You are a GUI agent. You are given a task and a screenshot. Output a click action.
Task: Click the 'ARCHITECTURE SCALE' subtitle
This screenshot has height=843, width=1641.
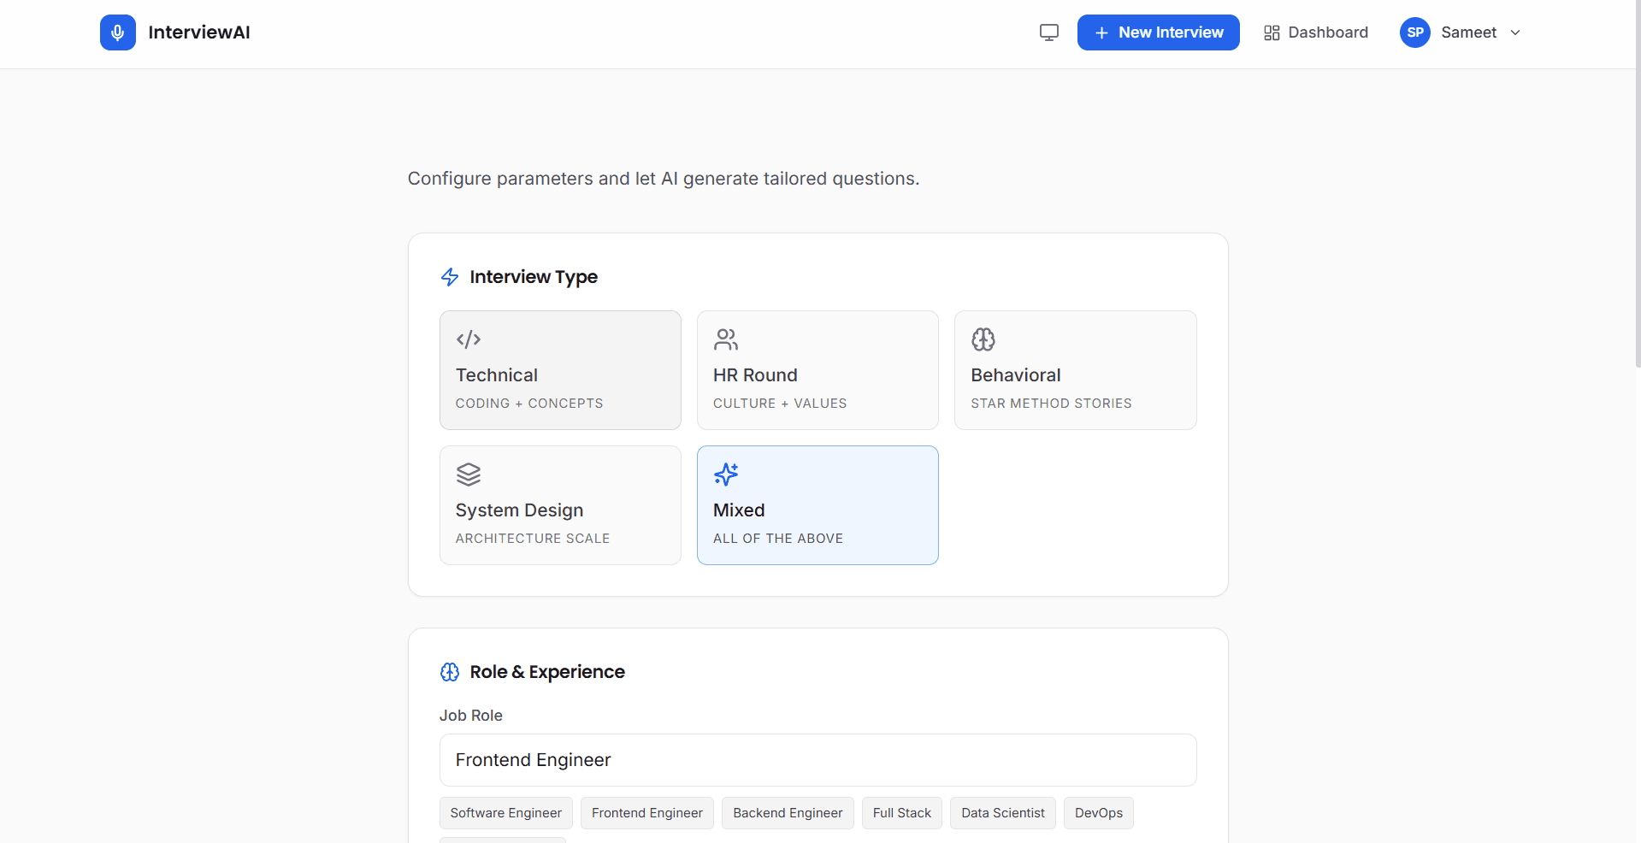(533, 539)
